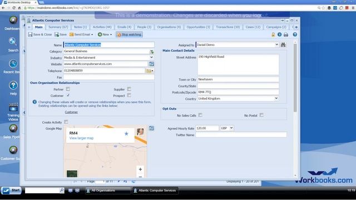The width and height of the screenshot is (356, 200).
Task: Open the GBP currency dropdown
Action: (x=227, y=128)
